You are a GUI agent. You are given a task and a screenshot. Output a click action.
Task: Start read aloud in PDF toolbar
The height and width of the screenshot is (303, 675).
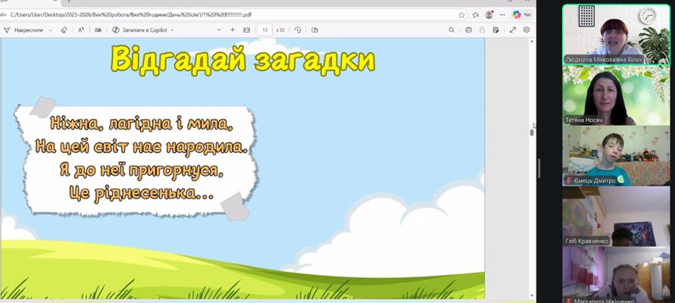pos(81,30)
